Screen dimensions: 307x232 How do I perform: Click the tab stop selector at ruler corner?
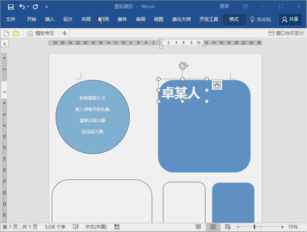pyautogui.click(x=5, y=43)
